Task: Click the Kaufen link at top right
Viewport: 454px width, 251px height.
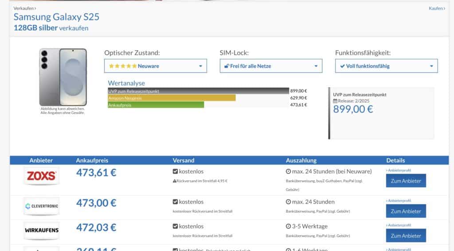Action: pos(437,8)
